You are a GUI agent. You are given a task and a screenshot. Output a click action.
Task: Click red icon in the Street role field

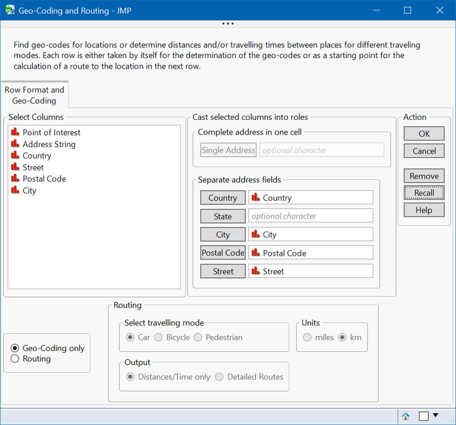tap(256, 271)
